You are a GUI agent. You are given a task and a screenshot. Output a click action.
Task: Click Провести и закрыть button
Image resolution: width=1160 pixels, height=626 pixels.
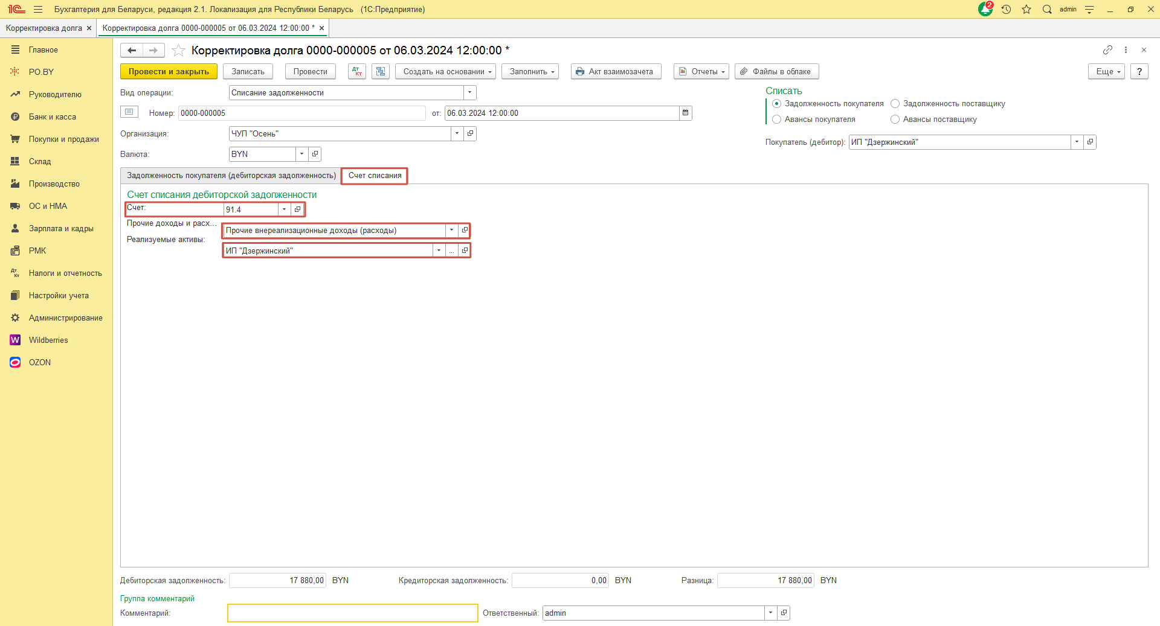pyautogui.click(x=169, y=71)
